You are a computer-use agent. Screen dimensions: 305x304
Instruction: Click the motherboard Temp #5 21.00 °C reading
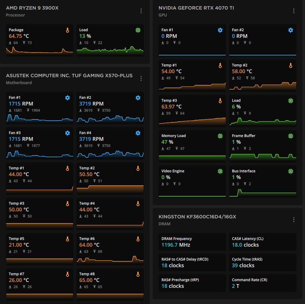(19, 245)
